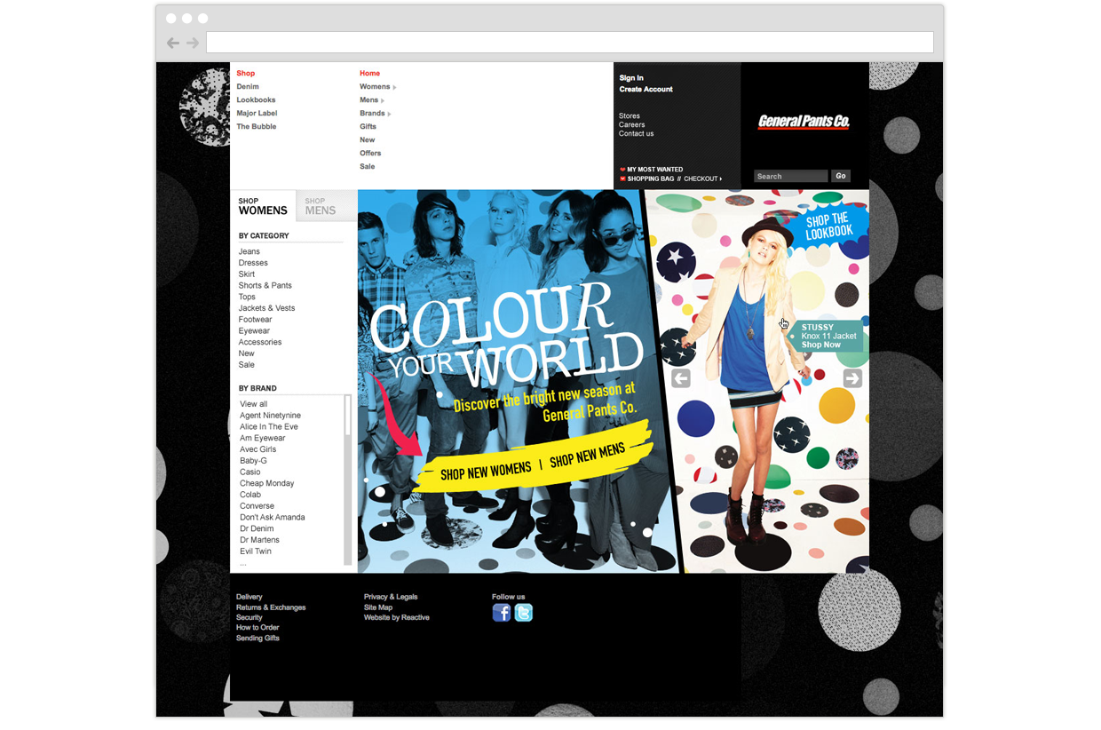The width and height of the screenshot is (1101, 730).
Task: Open the Denim menu item
Action: [x=248, y=87]
